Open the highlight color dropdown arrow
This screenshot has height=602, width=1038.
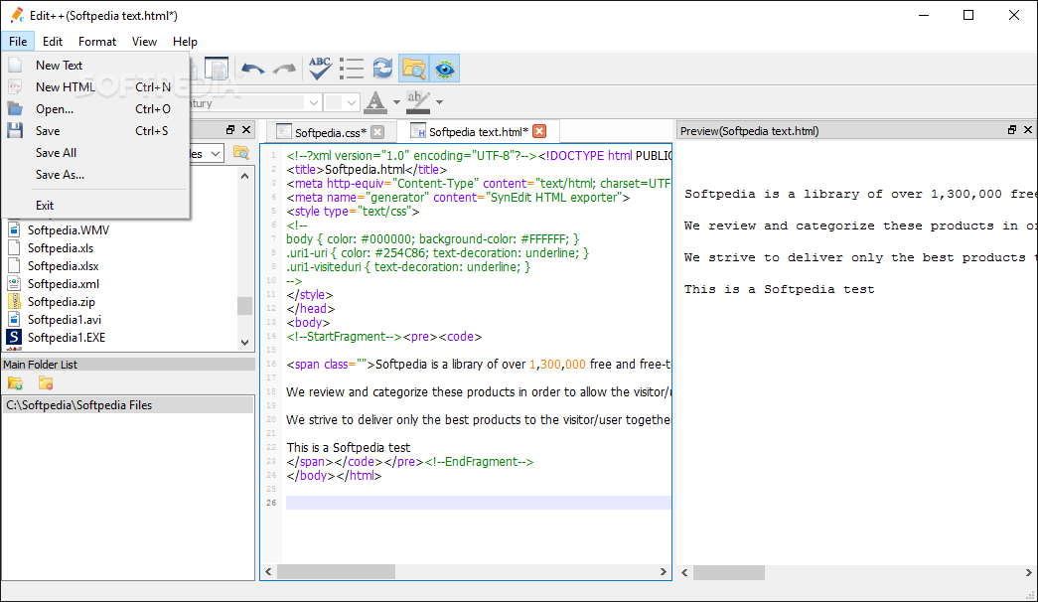coord(439,102)
